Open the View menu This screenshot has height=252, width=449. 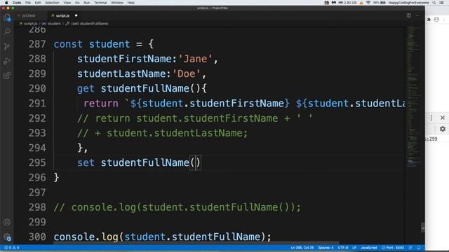tap(67, 3)
